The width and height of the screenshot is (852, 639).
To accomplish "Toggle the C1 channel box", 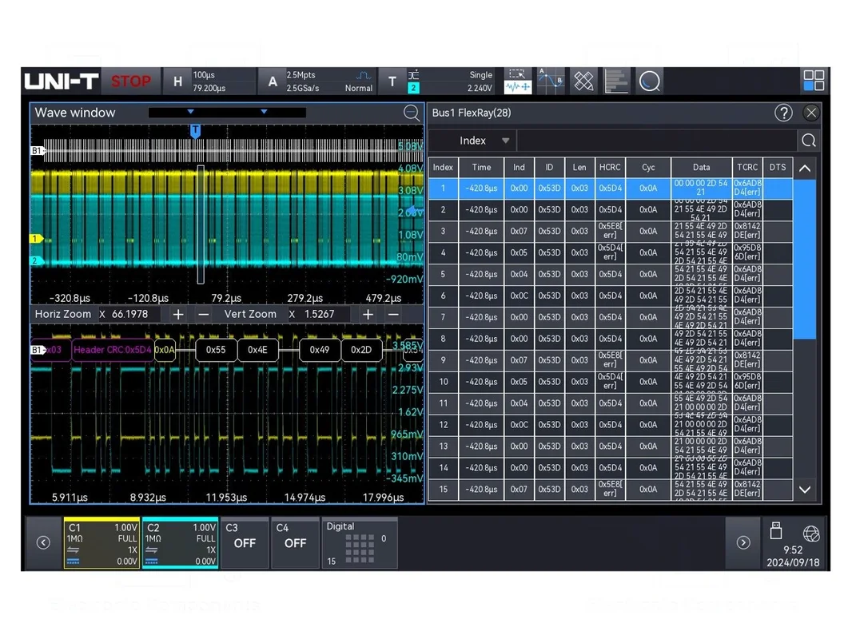I will 102,542.
